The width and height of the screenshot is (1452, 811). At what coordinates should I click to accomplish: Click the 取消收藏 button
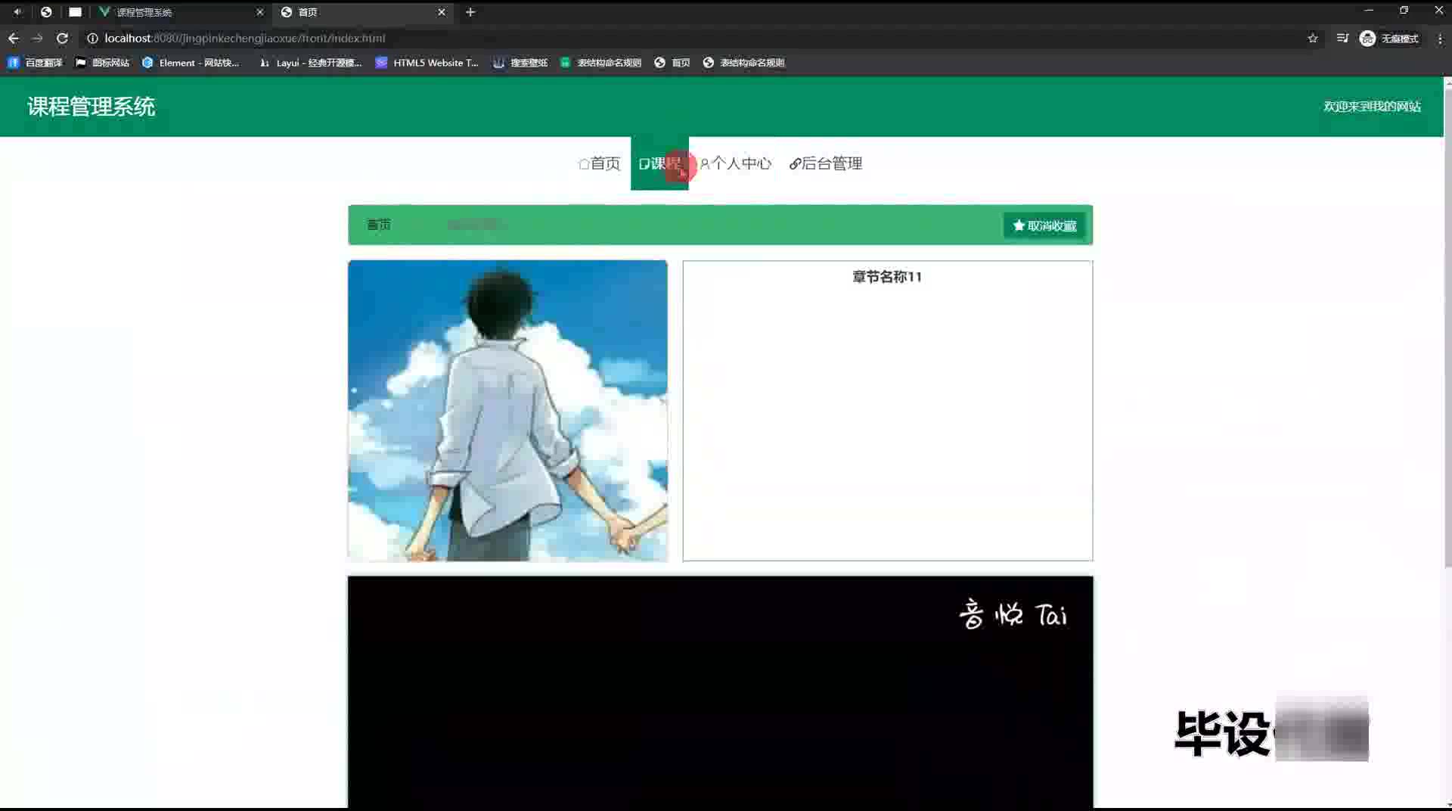tap(1044, 225)
